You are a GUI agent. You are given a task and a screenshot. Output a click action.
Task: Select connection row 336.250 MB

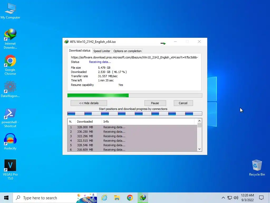[x=132, y=132]
